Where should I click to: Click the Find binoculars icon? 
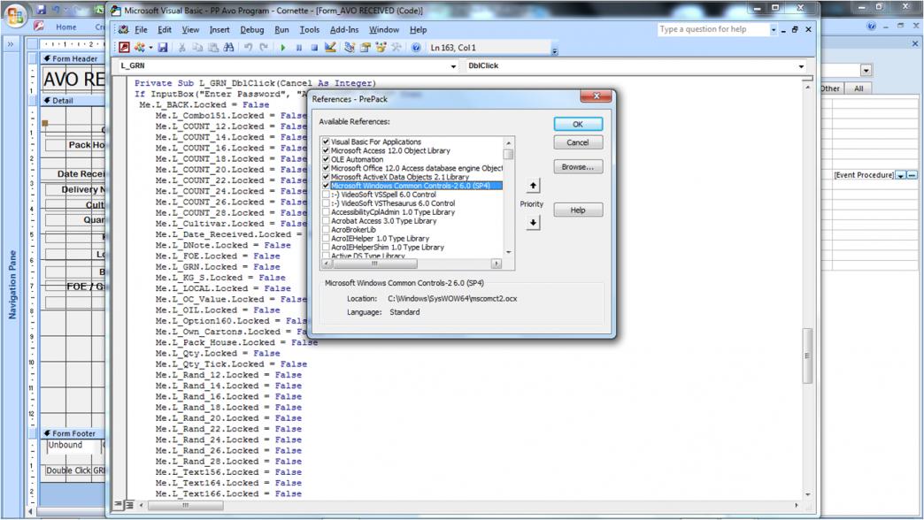[229, 48]
